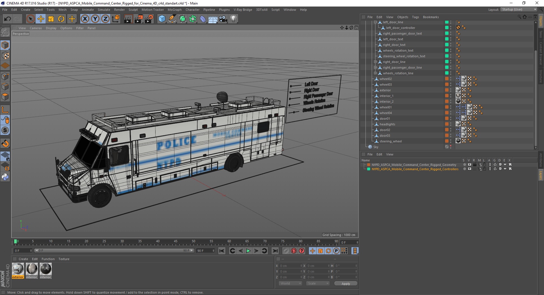Switch to Make Editable mode icon
The height and width of the screenshot is (295, 544).
click(x=5, y=32)
